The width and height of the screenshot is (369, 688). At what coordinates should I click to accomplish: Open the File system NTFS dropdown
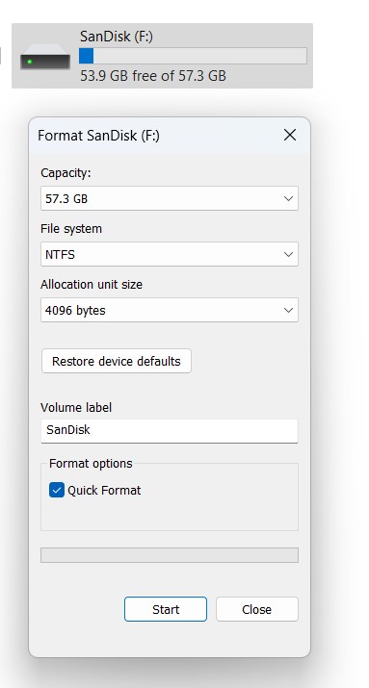point(170,254)
